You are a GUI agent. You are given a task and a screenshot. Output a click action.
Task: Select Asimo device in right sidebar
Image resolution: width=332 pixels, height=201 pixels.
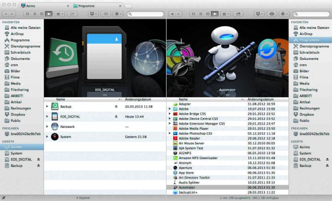click(305, 147)
